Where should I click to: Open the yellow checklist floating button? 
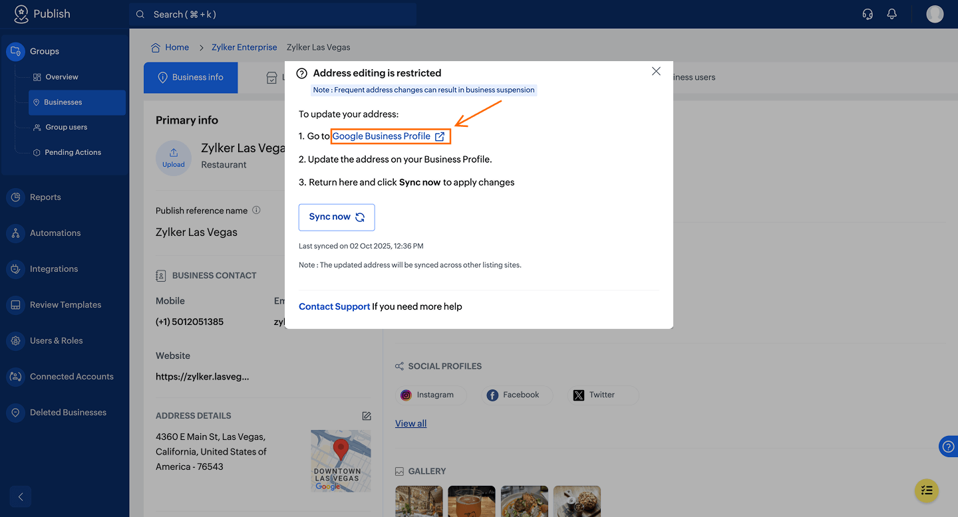point(927,491)
